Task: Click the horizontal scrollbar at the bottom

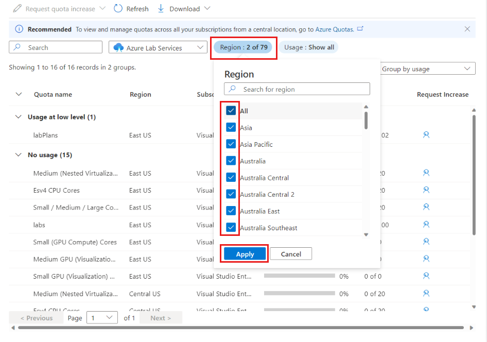Action: point(241,328)
